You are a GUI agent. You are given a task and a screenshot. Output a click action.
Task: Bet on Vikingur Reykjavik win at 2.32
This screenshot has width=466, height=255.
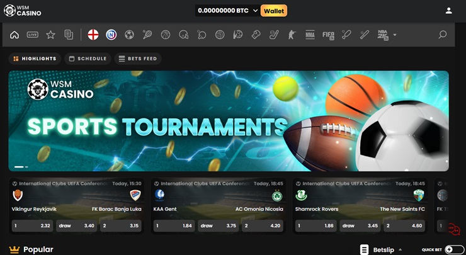[32, 225]
